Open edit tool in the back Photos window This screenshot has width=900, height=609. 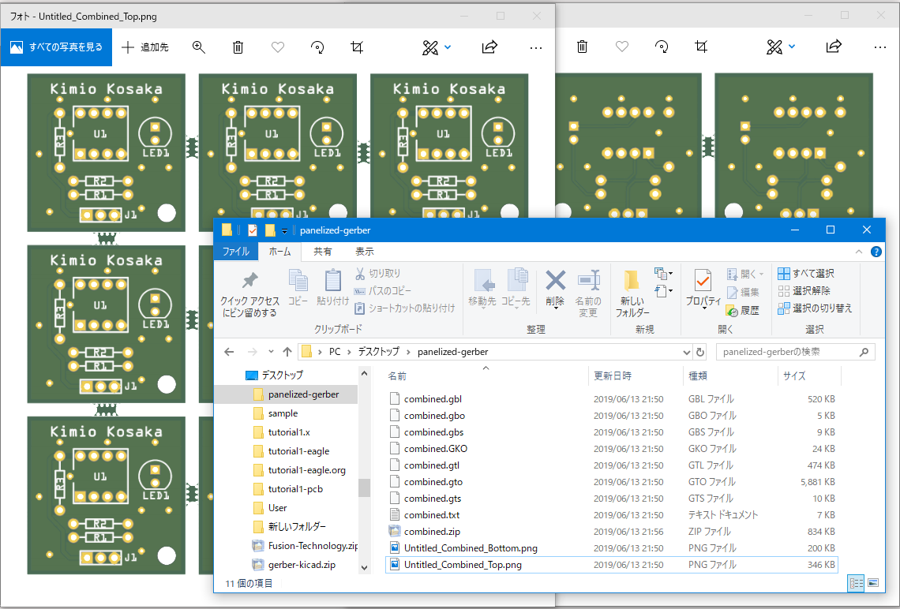tap(774, 47)
